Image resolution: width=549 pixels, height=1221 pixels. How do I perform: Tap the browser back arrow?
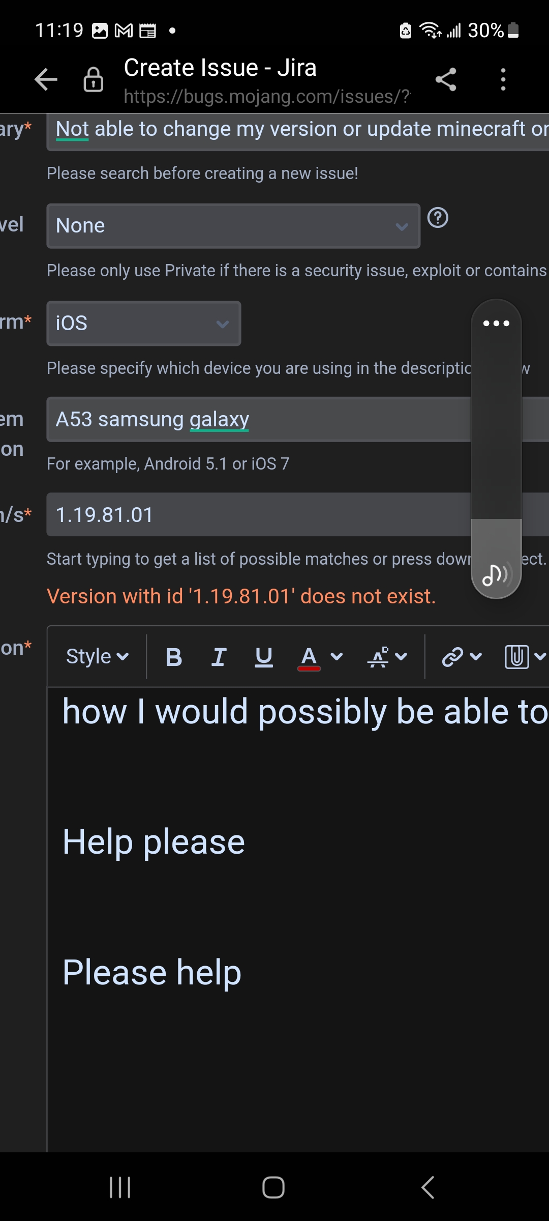click(46, 80)
